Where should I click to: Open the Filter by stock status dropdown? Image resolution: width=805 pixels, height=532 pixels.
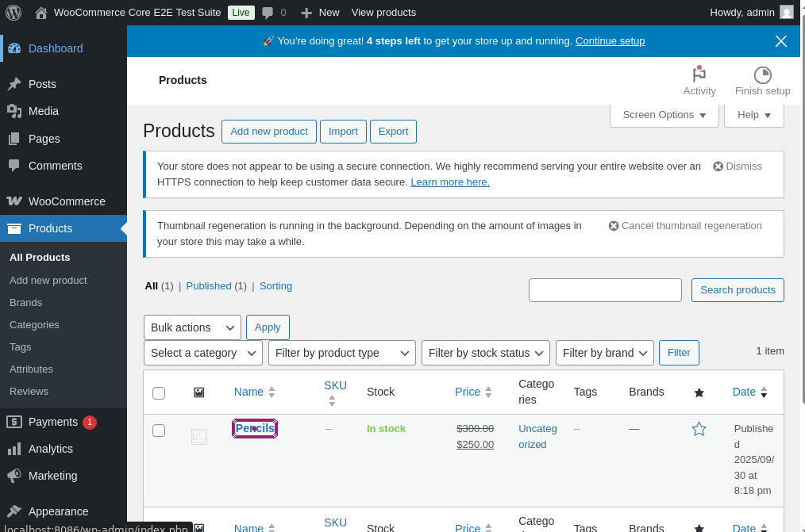click(x=486, y=353)
